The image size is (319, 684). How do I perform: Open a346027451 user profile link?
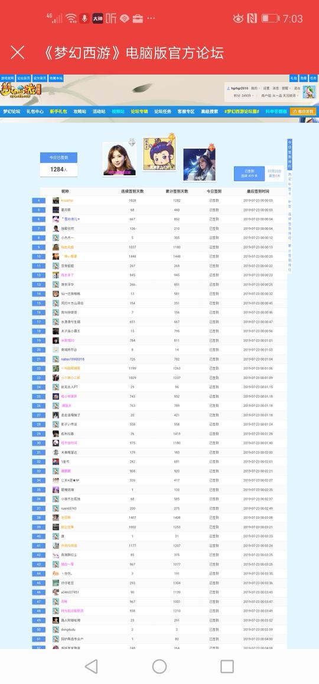pos(70,592)
